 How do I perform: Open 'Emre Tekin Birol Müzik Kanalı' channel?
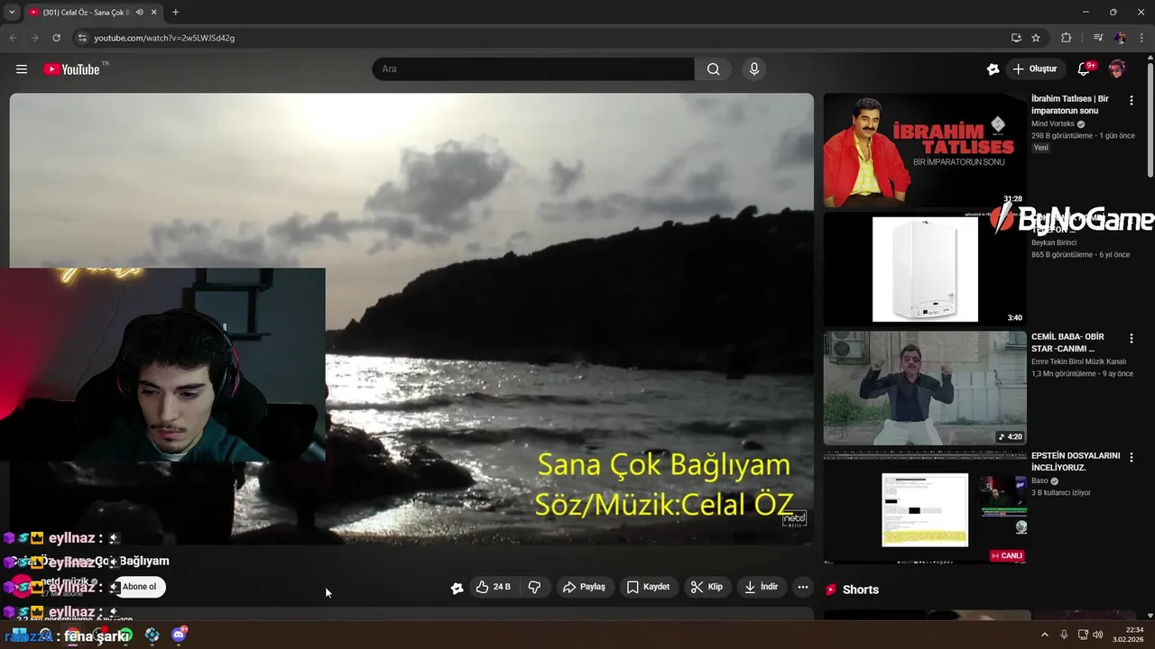pyautogui.click(x=1078, y=361)
